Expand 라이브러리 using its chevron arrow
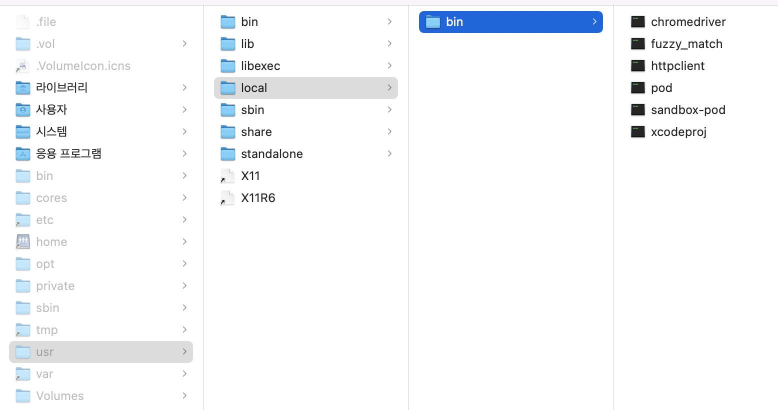This screenshot has height=410, width=778. click(x=184, y=87)
